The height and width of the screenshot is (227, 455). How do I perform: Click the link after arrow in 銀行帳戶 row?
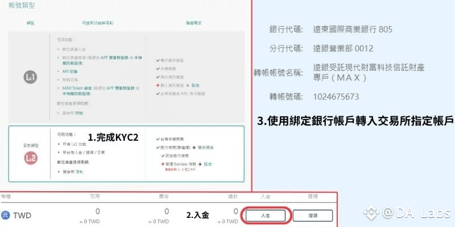[206, 148]
